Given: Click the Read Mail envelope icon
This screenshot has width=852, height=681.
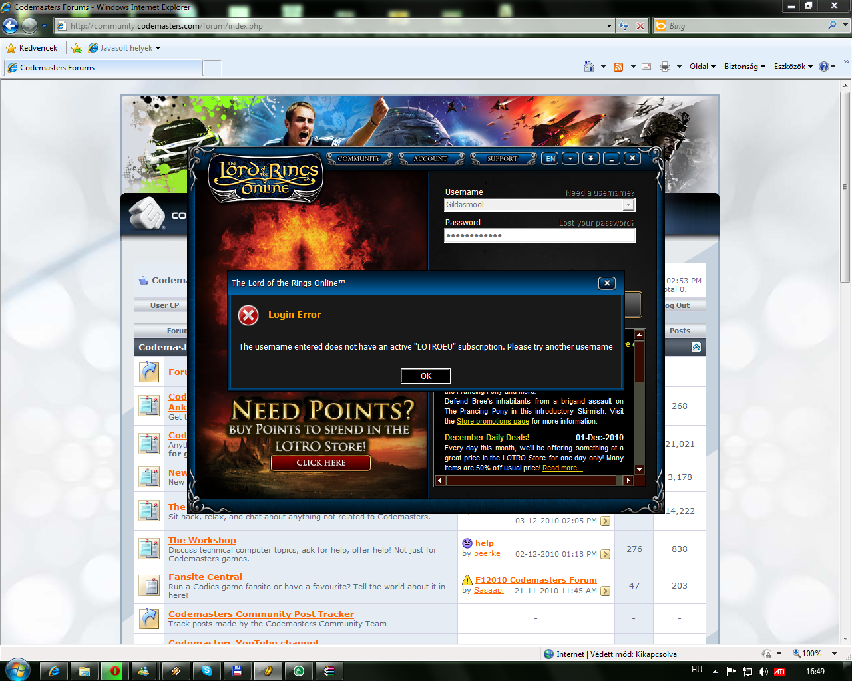Looking at the screenshot, I should [x=646, y=67].
